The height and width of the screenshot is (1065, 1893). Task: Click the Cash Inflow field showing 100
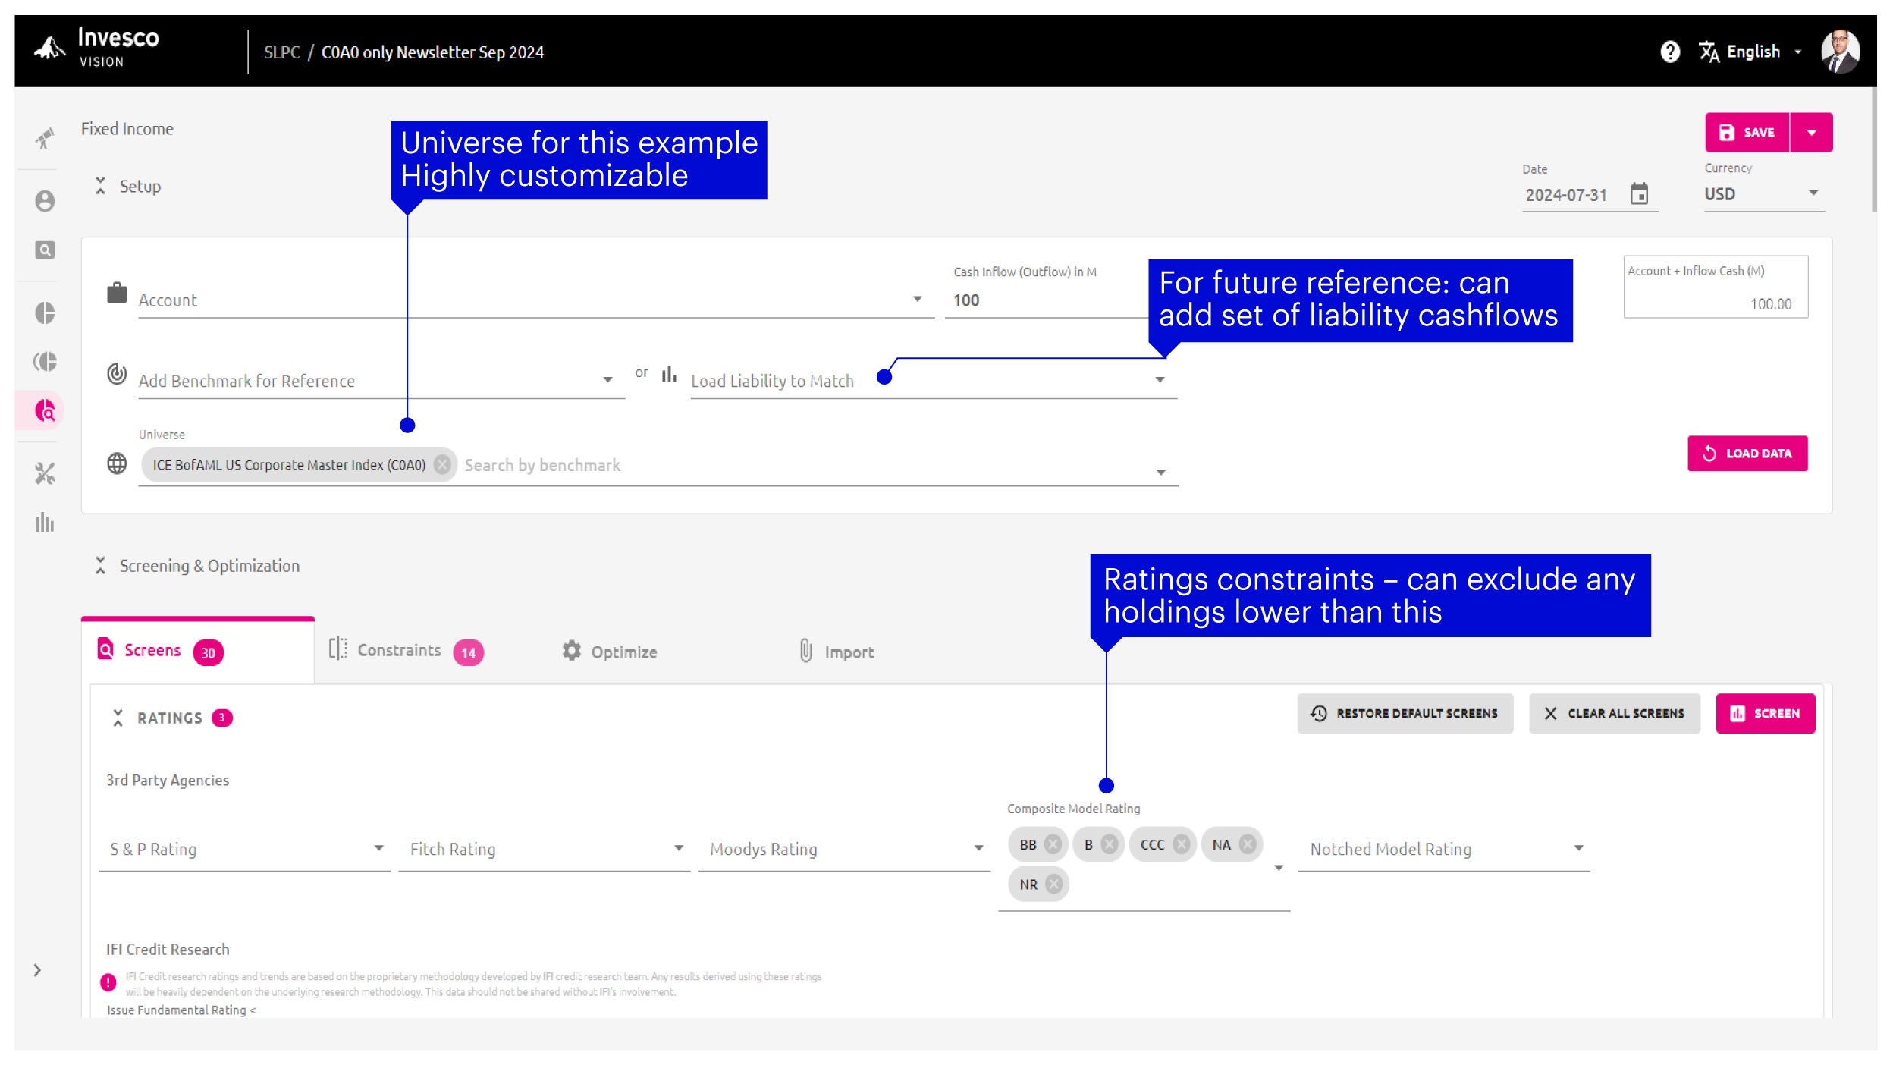(1047, 300)
